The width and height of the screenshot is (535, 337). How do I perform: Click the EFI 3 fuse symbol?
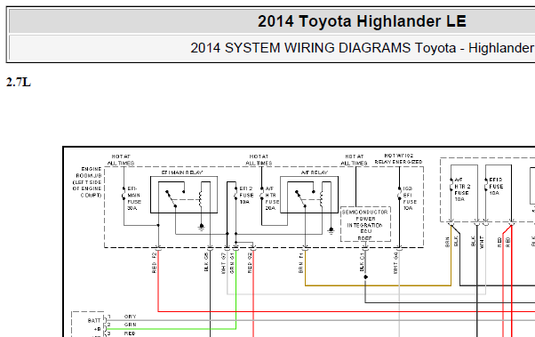point(486,185)
